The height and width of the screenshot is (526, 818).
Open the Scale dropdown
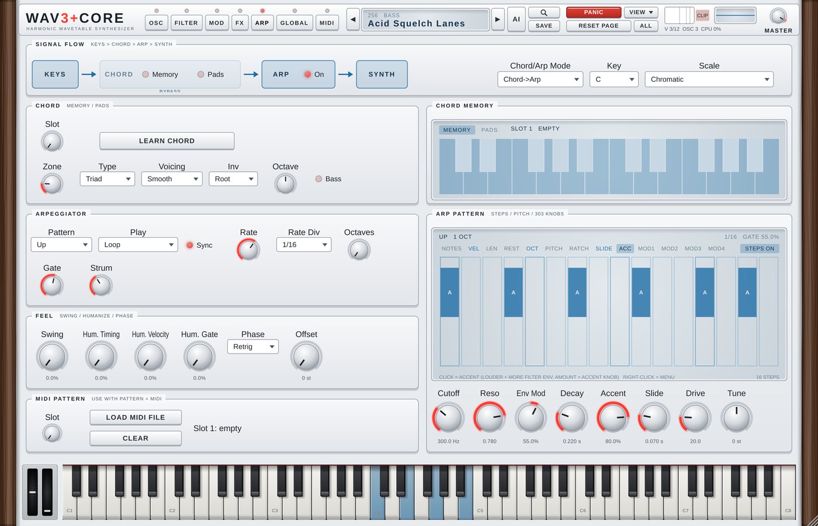[x=709, y=79]
